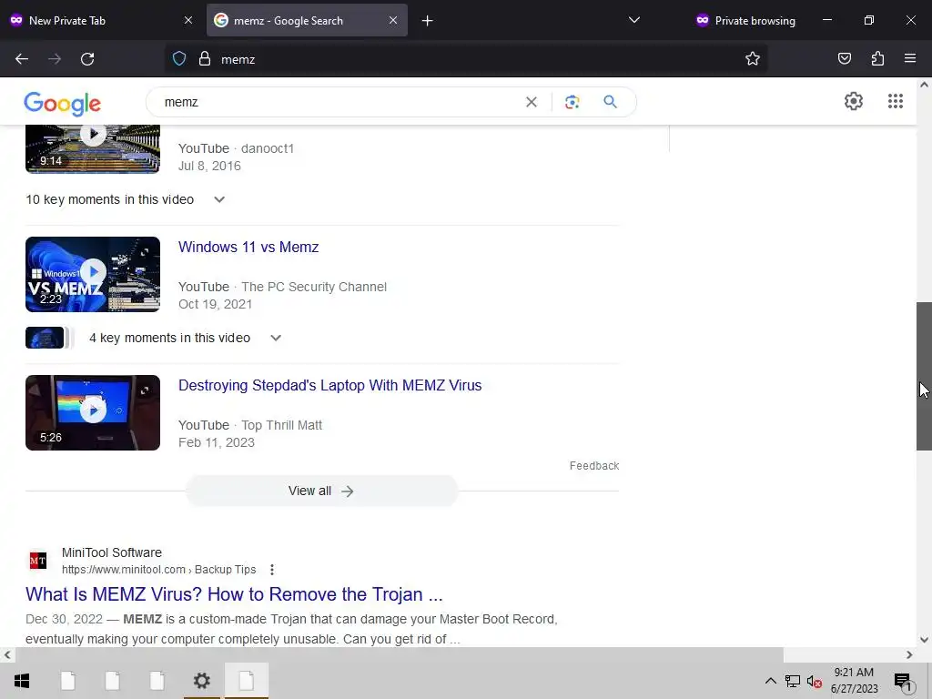Open the tracking protection shield
This screenshot has height=699, width=932.
tap(179, 59)
